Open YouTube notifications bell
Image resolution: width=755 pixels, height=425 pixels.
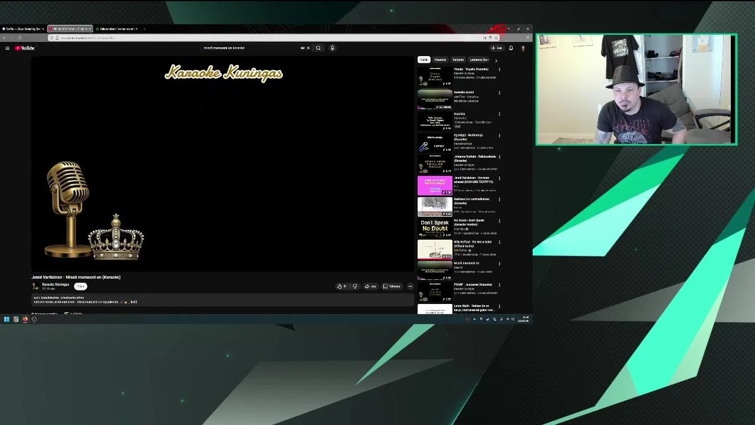[511, 48]
